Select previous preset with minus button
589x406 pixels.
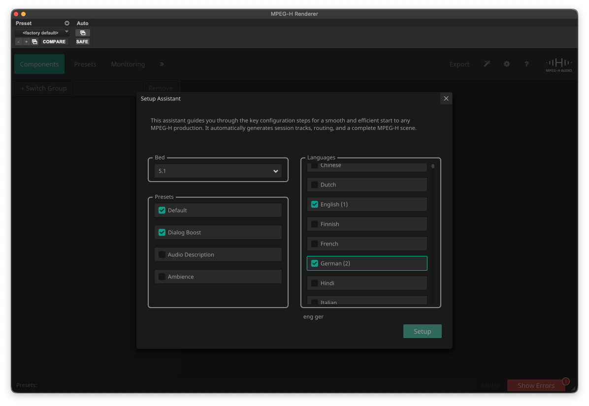pyautogui.click(x=18, y=42)
